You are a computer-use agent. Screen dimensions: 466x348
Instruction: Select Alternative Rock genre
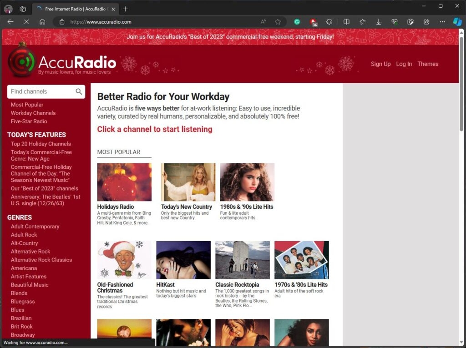[30, 252]
